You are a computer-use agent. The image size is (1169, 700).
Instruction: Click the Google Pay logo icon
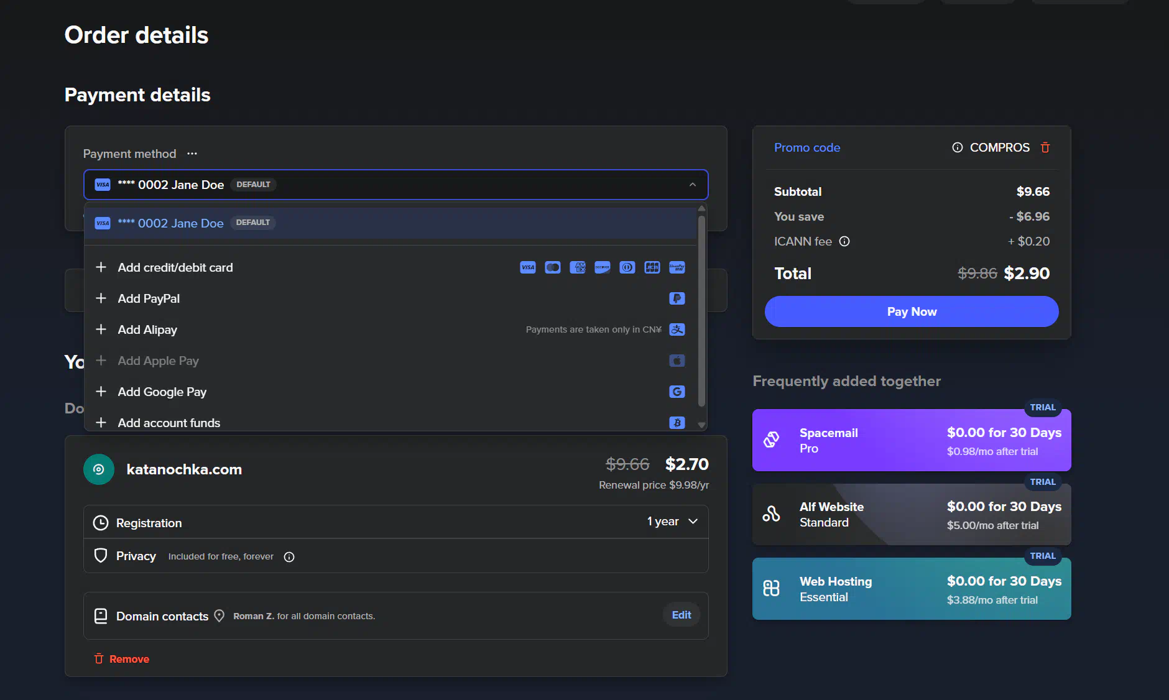pos(677,392)
